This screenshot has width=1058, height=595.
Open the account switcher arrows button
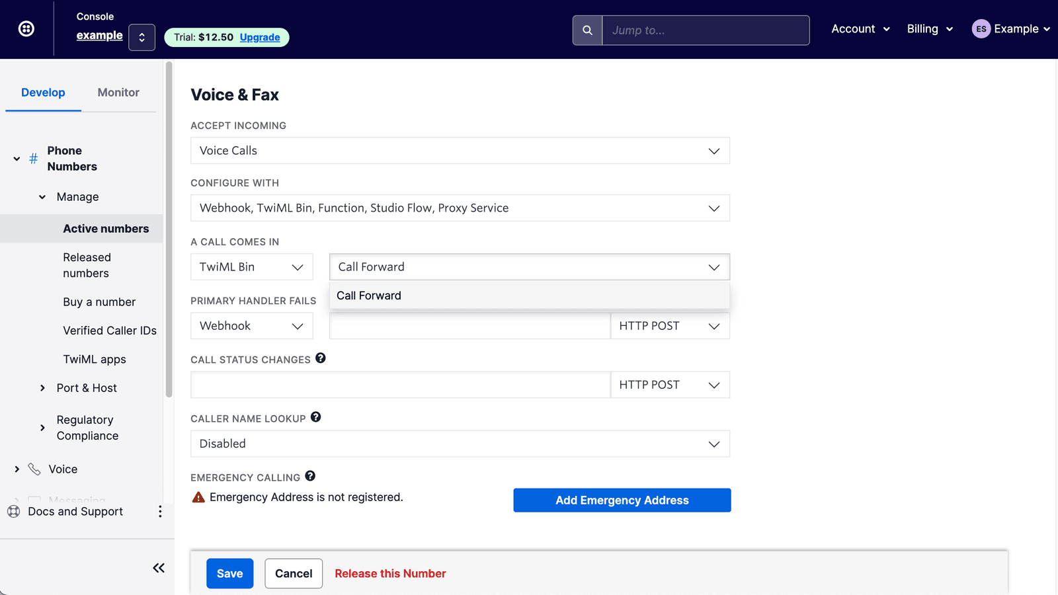142,38
